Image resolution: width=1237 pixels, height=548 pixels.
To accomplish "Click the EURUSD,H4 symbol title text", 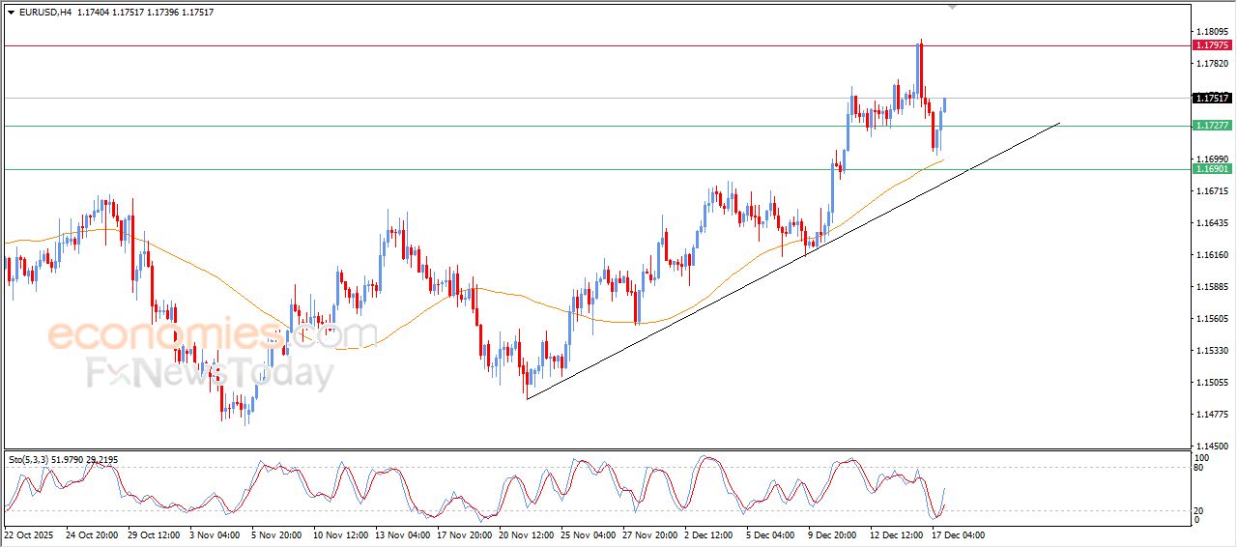I will pyautogui.click(x=45, y=13).
